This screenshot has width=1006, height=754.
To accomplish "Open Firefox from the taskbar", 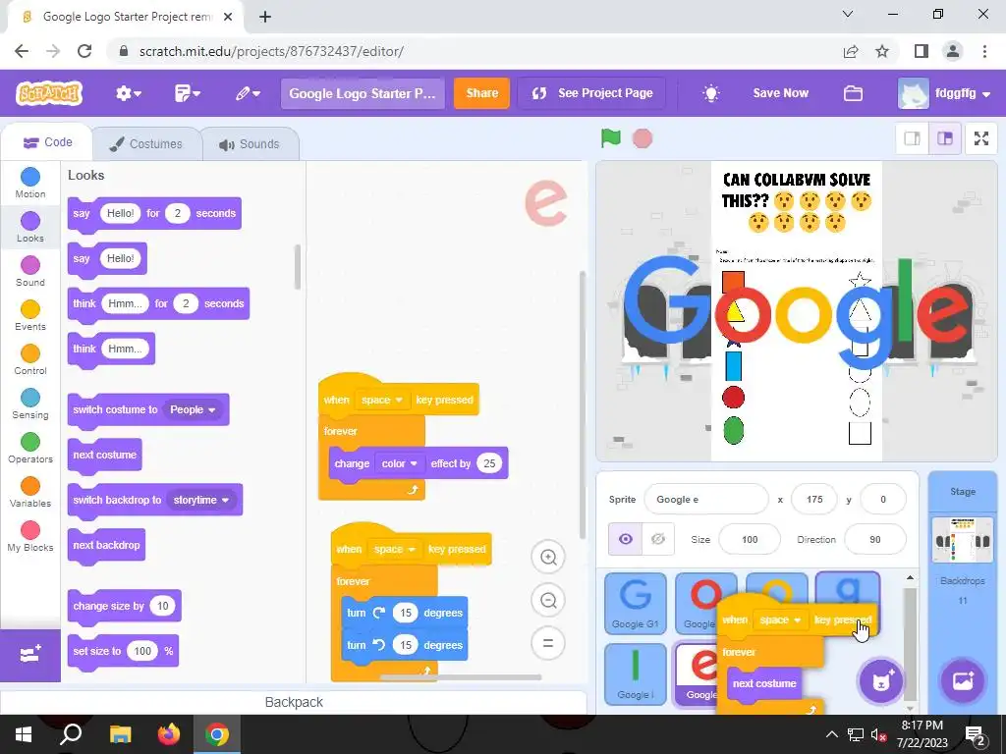I will pos(169,734).
